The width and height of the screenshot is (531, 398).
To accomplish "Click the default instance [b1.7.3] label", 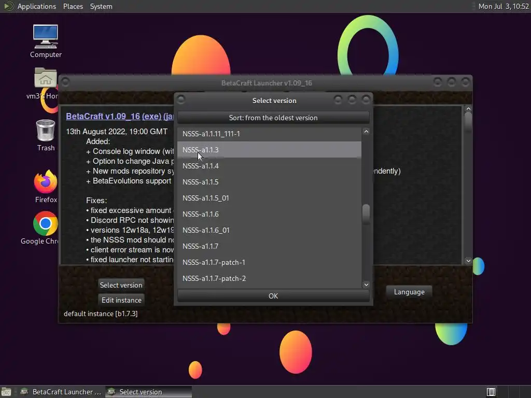I will click(x=101, y=314).
